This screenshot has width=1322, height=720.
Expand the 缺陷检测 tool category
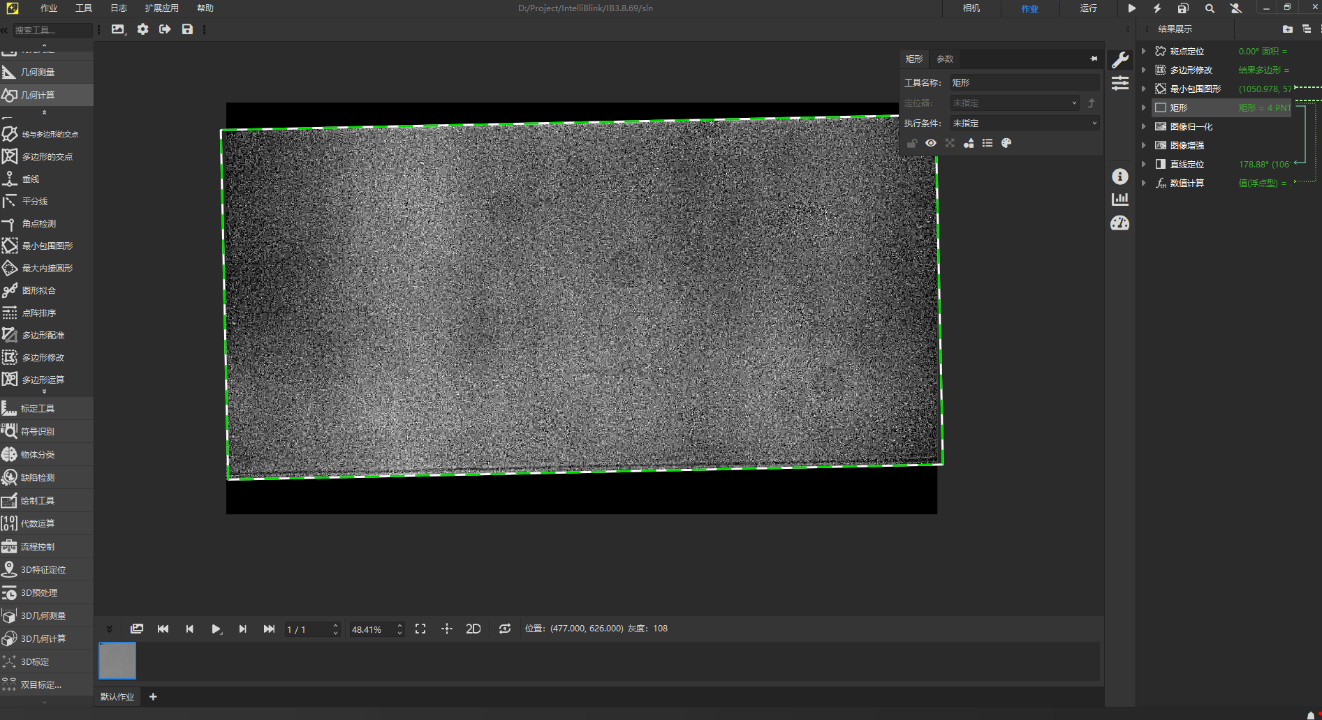coord(38,477)
